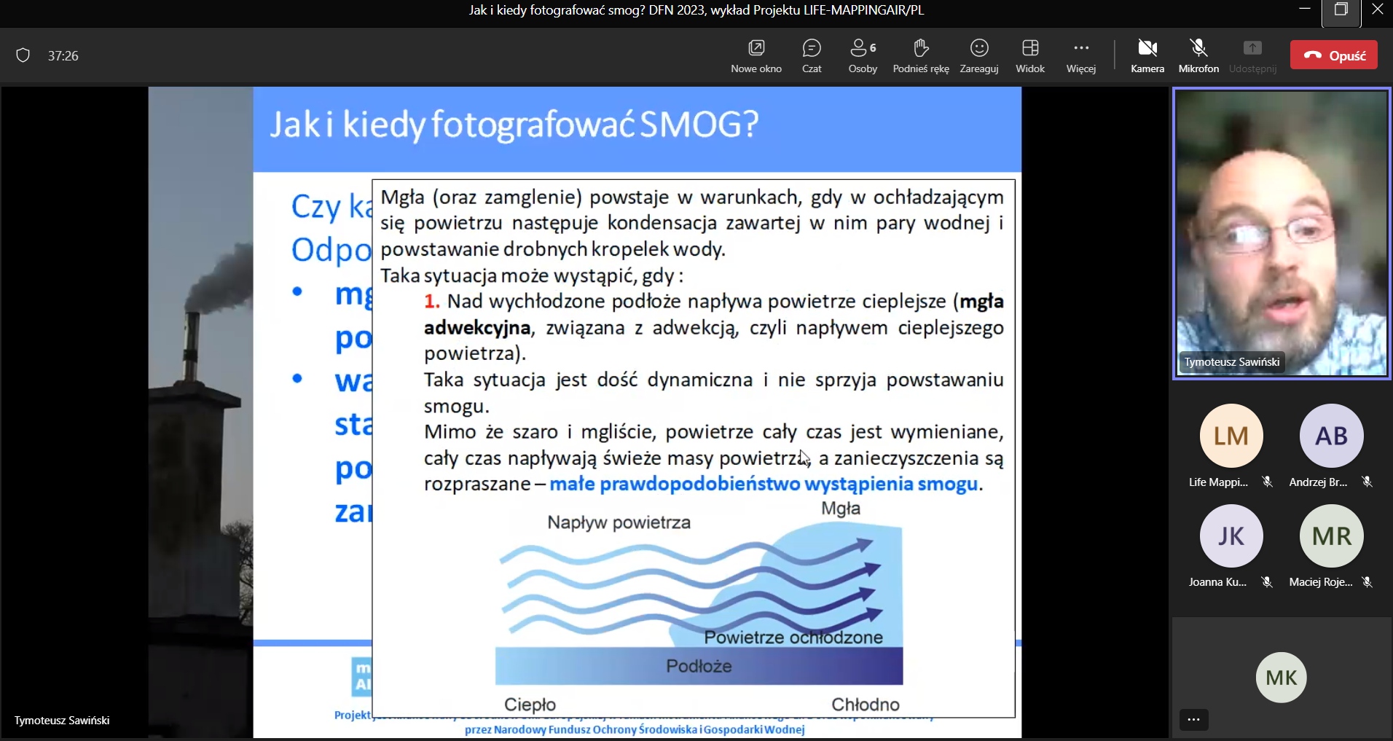Image resolution: width=1393 pixels, height=741 pixels.
Task: Leave the meeting with Opuść
Action: pos(1333,55)
